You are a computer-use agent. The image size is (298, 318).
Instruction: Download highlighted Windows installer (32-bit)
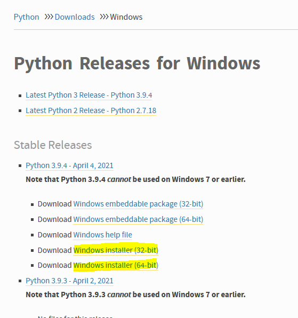coord(116,250)
